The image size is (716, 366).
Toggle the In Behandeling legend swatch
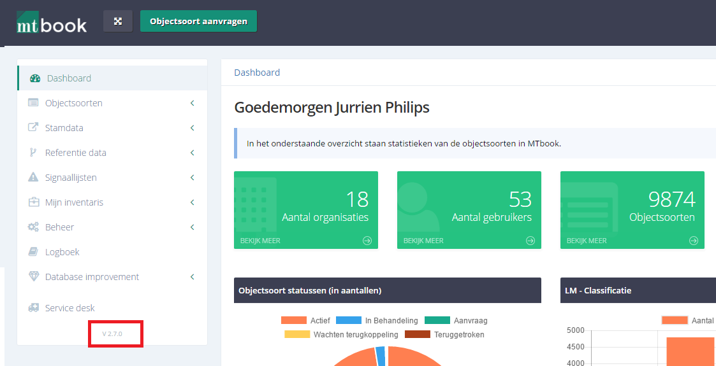pyautogui.click(x=347, y=320)
